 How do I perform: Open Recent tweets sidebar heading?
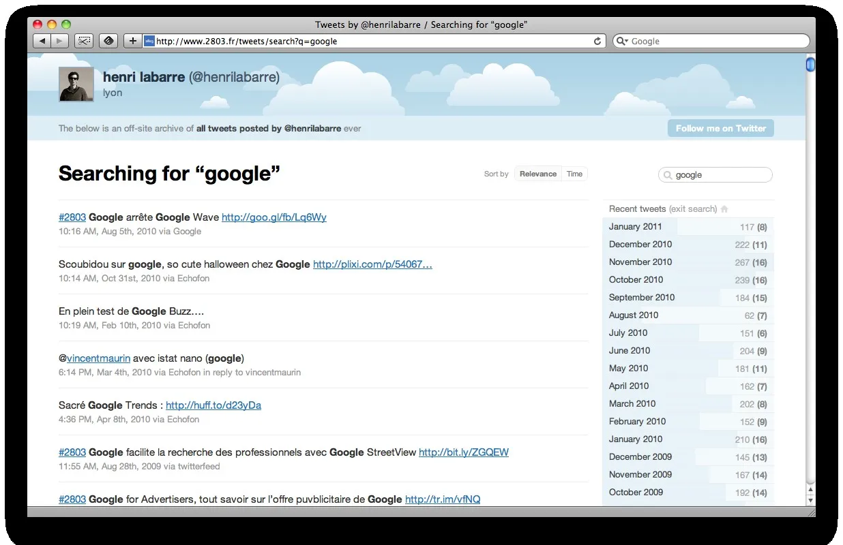pos(637,209)
